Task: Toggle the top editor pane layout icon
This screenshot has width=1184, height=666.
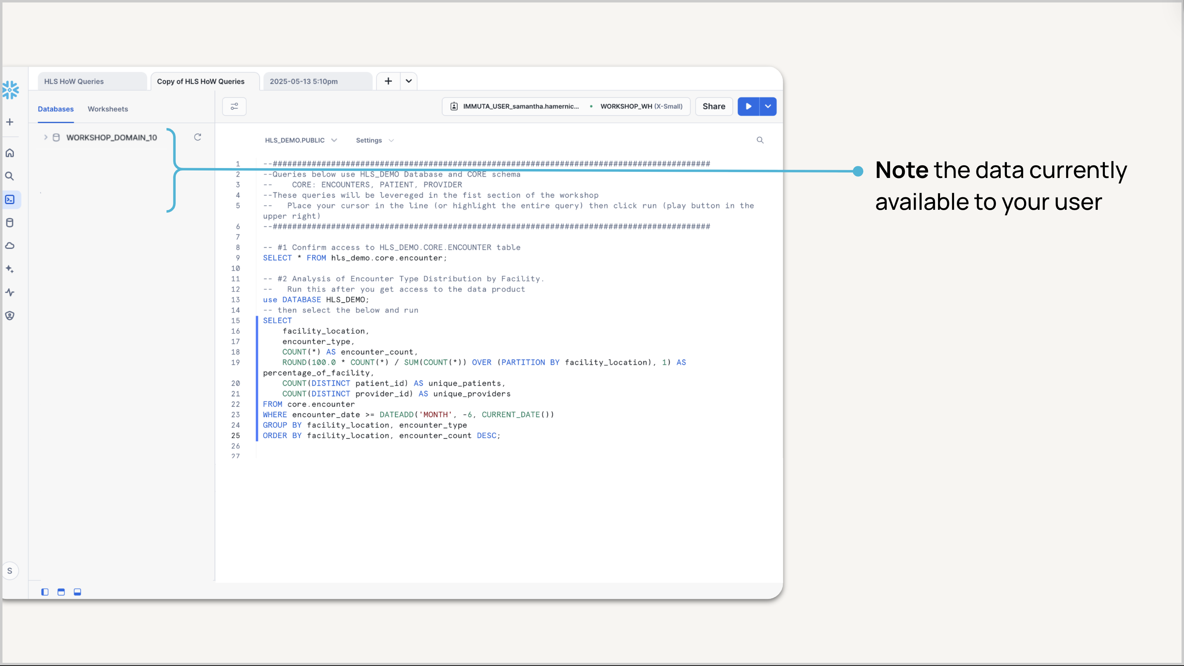Action: pos(61,592)
